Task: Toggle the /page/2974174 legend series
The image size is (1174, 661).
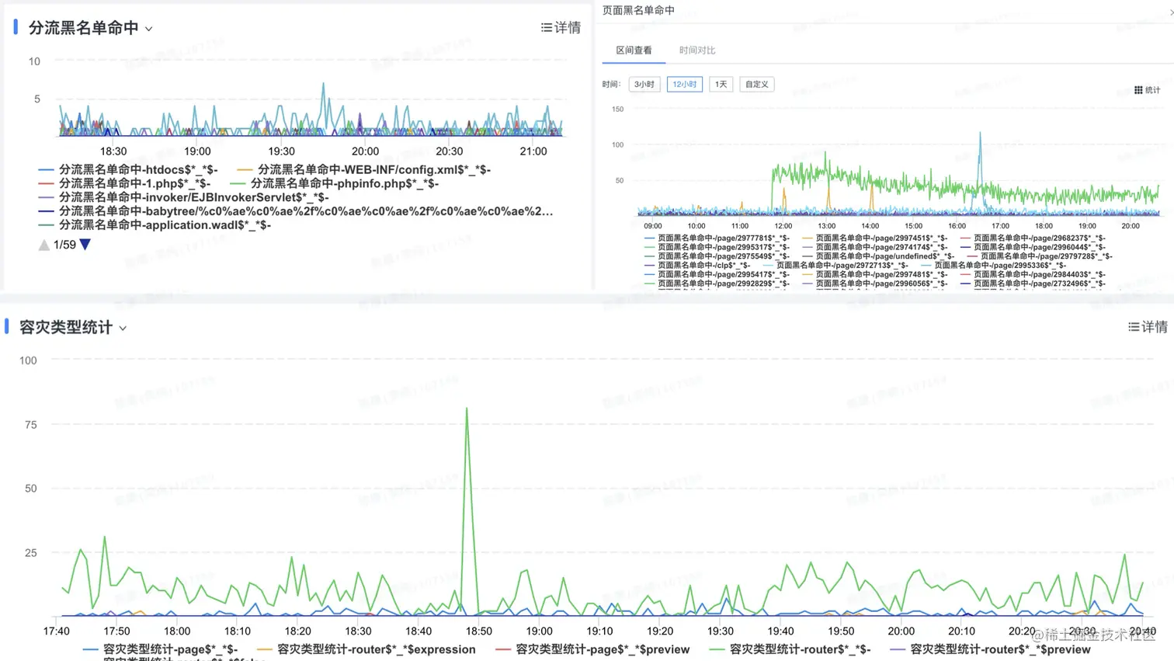Action: click(874, 247)
